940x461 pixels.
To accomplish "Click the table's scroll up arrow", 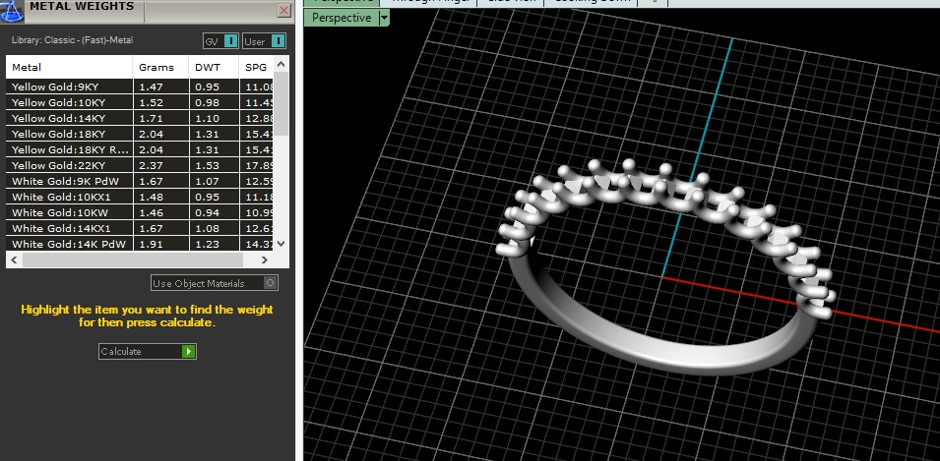I will pyautogui.click(x=282, y=64).
